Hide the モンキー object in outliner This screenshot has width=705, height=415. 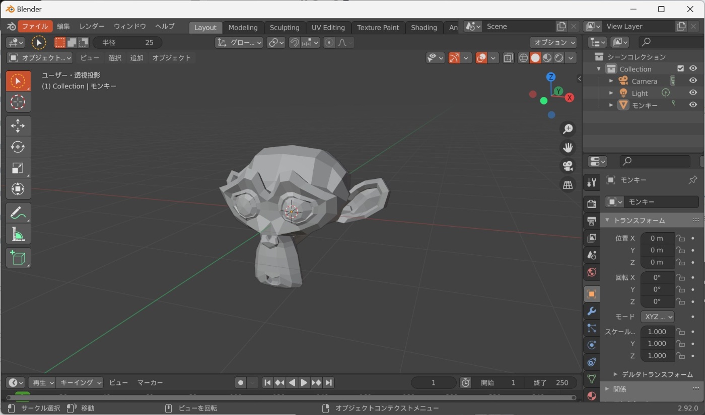(693, 105)
